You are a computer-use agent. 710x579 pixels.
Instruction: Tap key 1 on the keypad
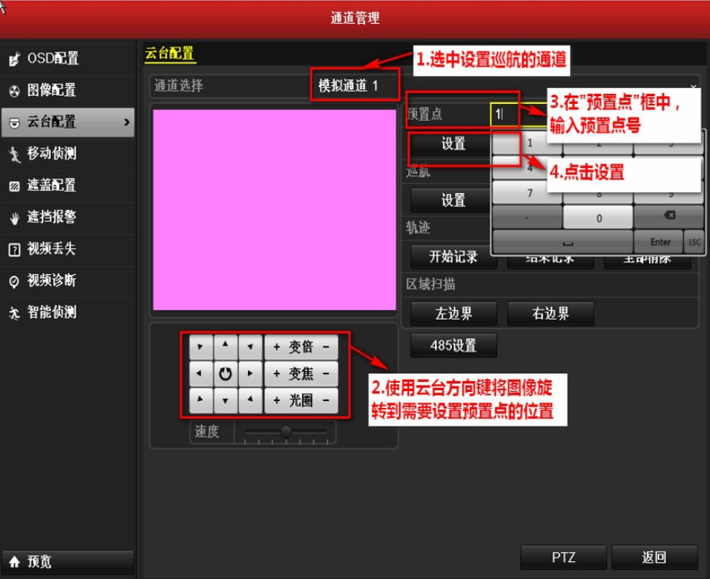click(x=527, y=144)
